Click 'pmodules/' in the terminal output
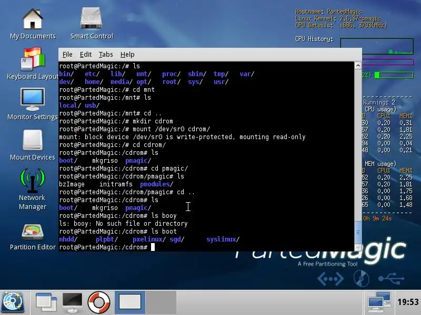Viewport: 421px width, 315px height. pos(156,184)
